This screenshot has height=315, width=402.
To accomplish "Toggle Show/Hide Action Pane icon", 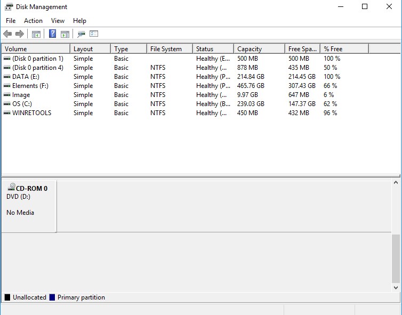I will pyautogui.click(x=65, y=34).
